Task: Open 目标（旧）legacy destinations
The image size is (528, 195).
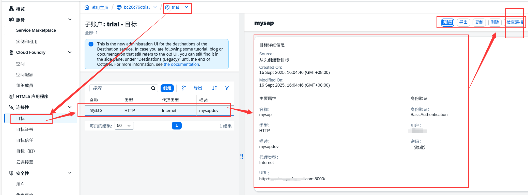Action: point(26,151)
